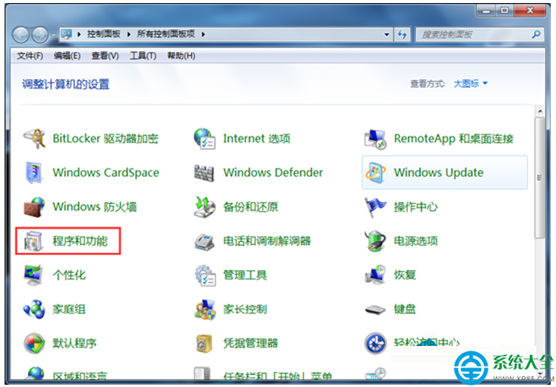The image size is (556, 387).
Task: Open the Windows 防火墙 icon
Action: (34, 206)
